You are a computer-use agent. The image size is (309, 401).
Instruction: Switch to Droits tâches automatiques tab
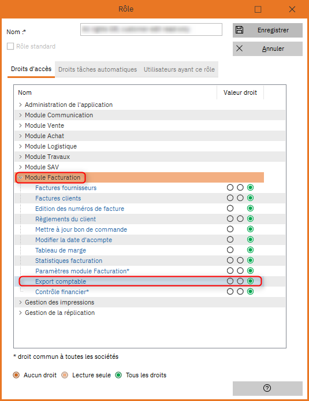[x=98, y=69]
